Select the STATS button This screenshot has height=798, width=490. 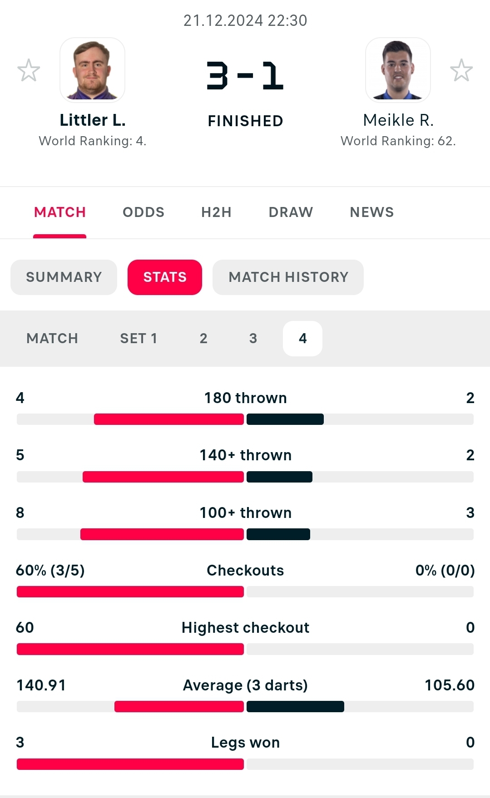(165, 277)
